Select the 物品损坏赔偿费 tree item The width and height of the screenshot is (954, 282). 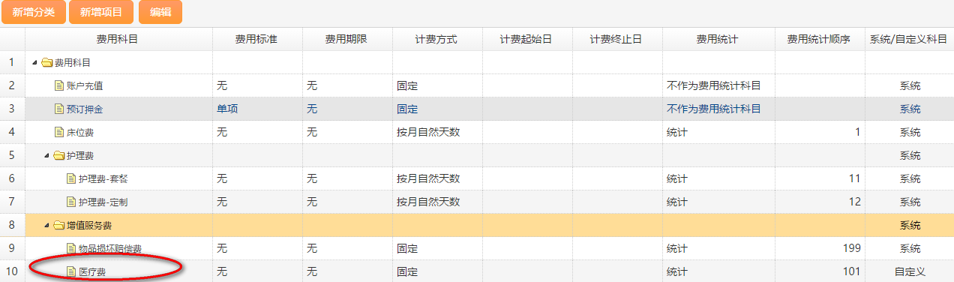110,248
